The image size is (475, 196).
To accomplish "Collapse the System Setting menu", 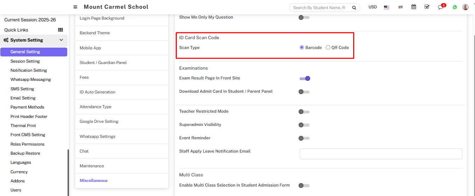I will (61, 40).
